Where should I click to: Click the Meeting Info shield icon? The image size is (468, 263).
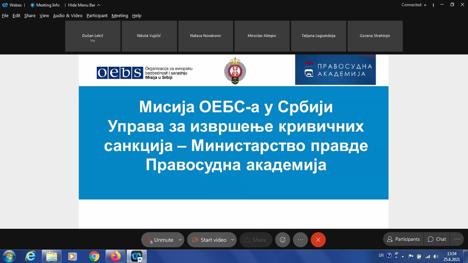click(33, 5)
